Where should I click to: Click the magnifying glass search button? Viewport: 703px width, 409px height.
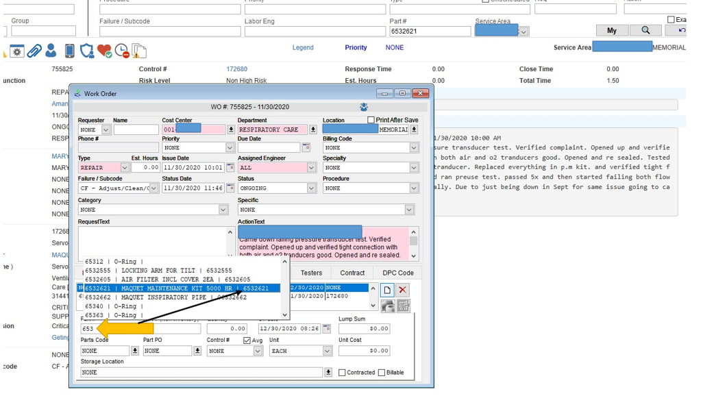(645, 30)
